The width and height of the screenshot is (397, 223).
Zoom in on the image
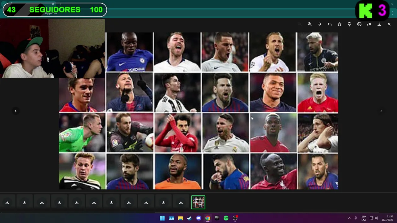click(x=310, y=24)
